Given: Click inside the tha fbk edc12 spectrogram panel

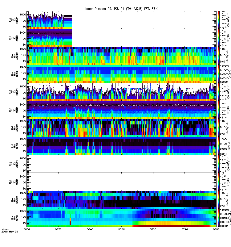Looking at the screenshot, I should point(121,56).
